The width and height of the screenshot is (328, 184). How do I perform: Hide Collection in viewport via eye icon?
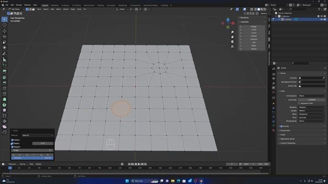321,16
